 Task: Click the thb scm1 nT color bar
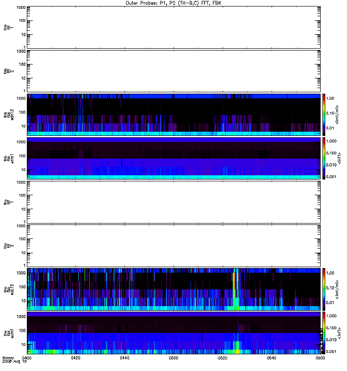324,158
